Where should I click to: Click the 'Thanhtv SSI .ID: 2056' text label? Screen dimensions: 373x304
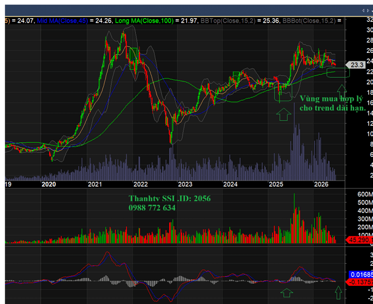(170, 198)
